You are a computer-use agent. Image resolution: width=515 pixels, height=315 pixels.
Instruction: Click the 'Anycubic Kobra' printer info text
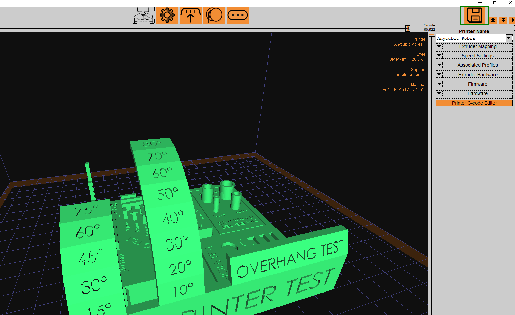point(409,44)
